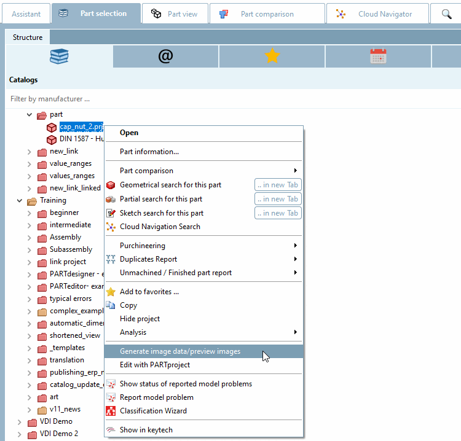The width and height of the screenshot is (461, 441).
Task: Click the Part comparison tab icon
Action: [224, 14]
